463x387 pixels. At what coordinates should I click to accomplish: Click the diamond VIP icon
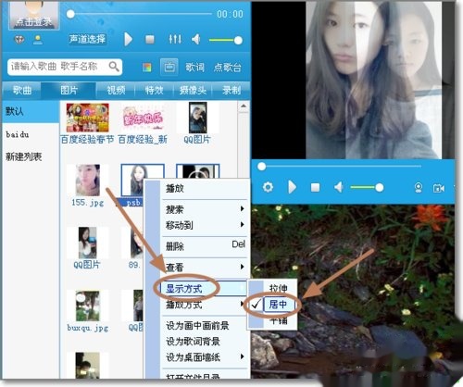click(x=19, y=40)
